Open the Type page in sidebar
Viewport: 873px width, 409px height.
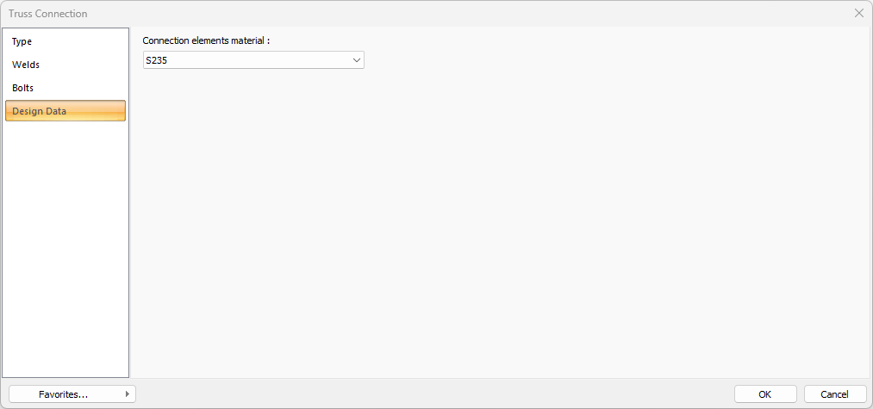coord(22,41)
